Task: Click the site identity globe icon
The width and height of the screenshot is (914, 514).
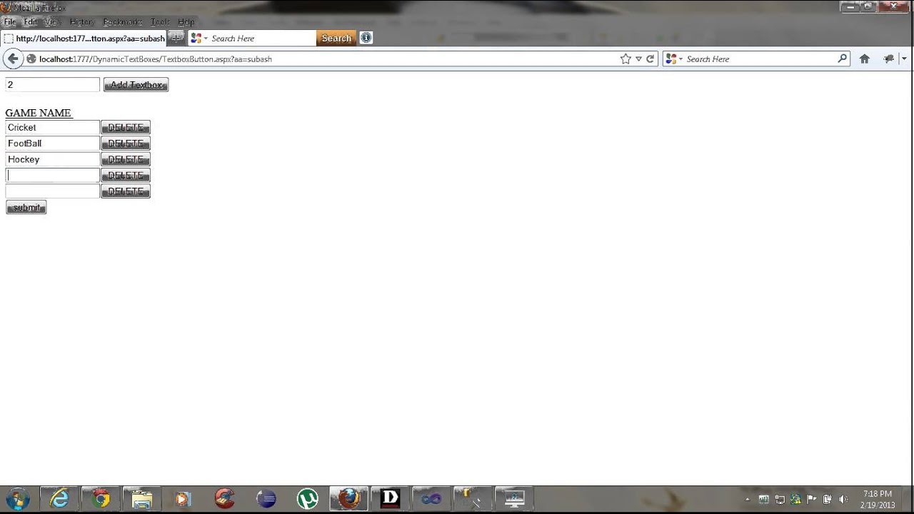Action: click(x=31, y=59)
